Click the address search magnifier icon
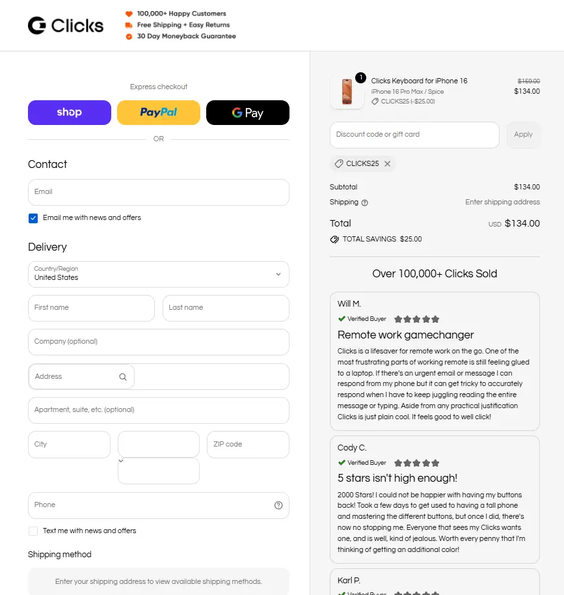The image size is (564, 595). pyautogui.click(x=123, y=377)
